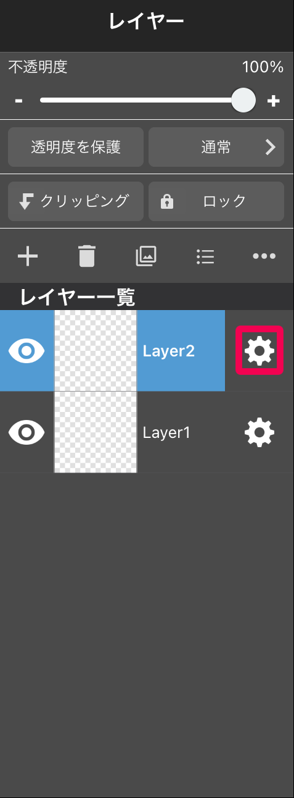Increase opacity with the plus button
The height and width of the screenshot is (798, 294).
[274, 101]
